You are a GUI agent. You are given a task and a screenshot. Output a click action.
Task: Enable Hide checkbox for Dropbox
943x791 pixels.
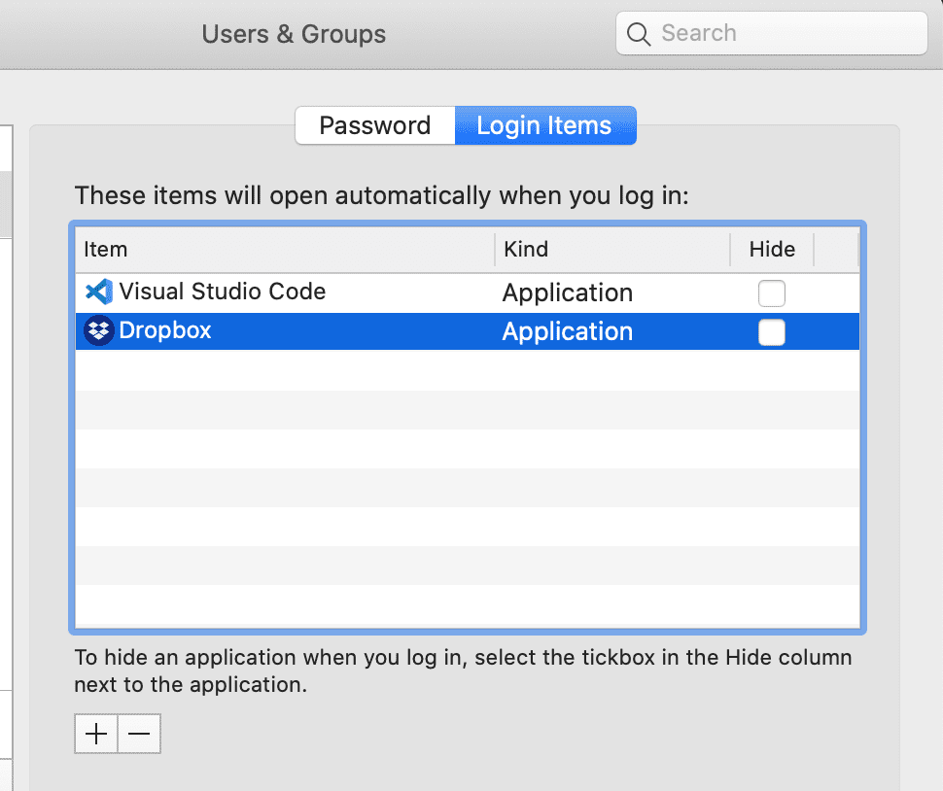tap(772, 332)
